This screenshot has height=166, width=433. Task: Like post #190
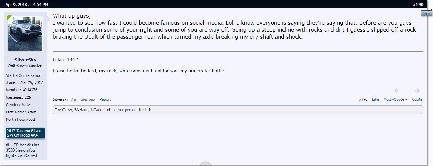[x=376, y=99]
